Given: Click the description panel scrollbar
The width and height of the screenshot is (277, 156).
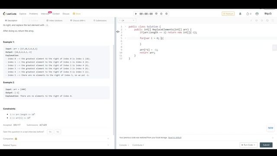Looking at the screenshot, I should (x=113, y=90).
